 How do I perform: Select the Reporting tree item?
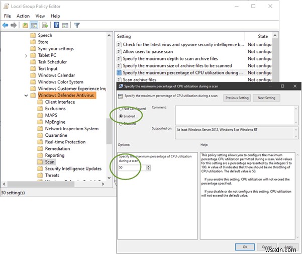pos(55,155)
